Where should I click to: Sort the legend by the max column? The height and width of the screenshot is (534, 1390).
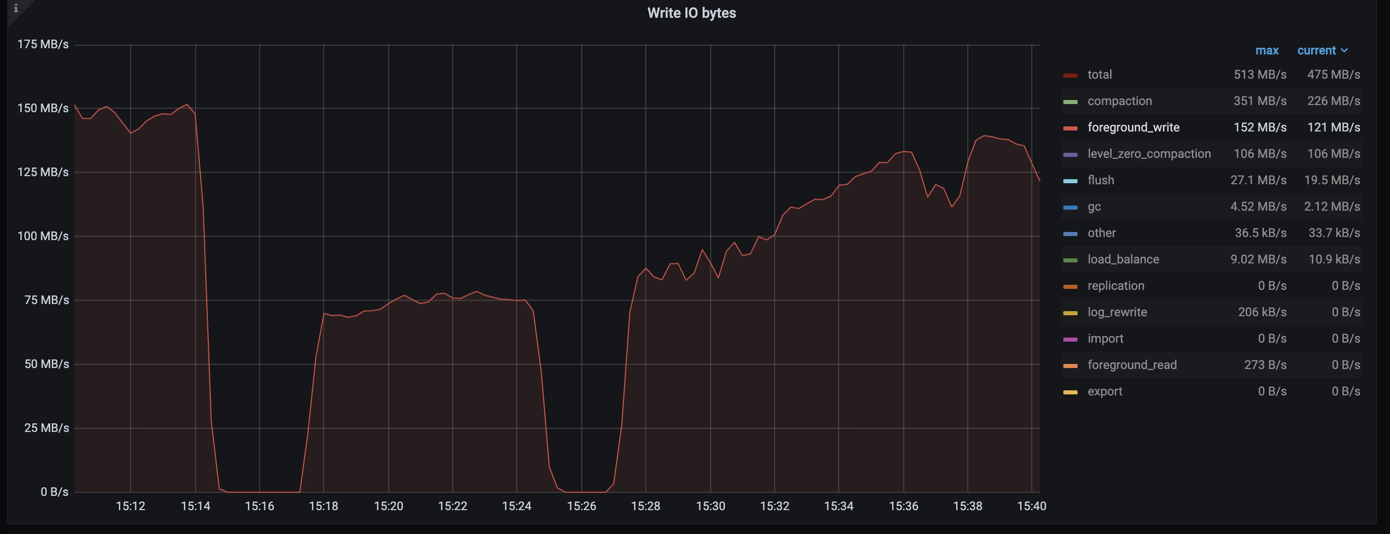click(x=1267, y=51)
